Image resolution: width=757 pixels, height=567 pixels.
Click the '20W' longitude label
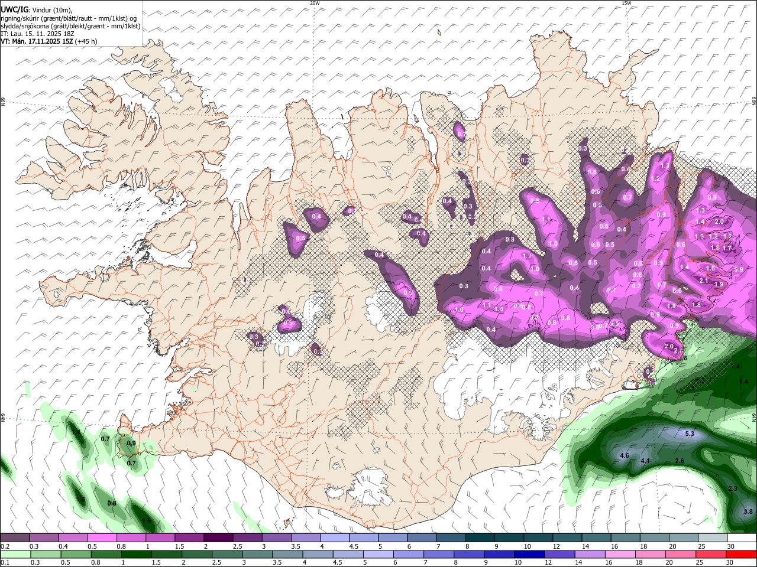315,3
